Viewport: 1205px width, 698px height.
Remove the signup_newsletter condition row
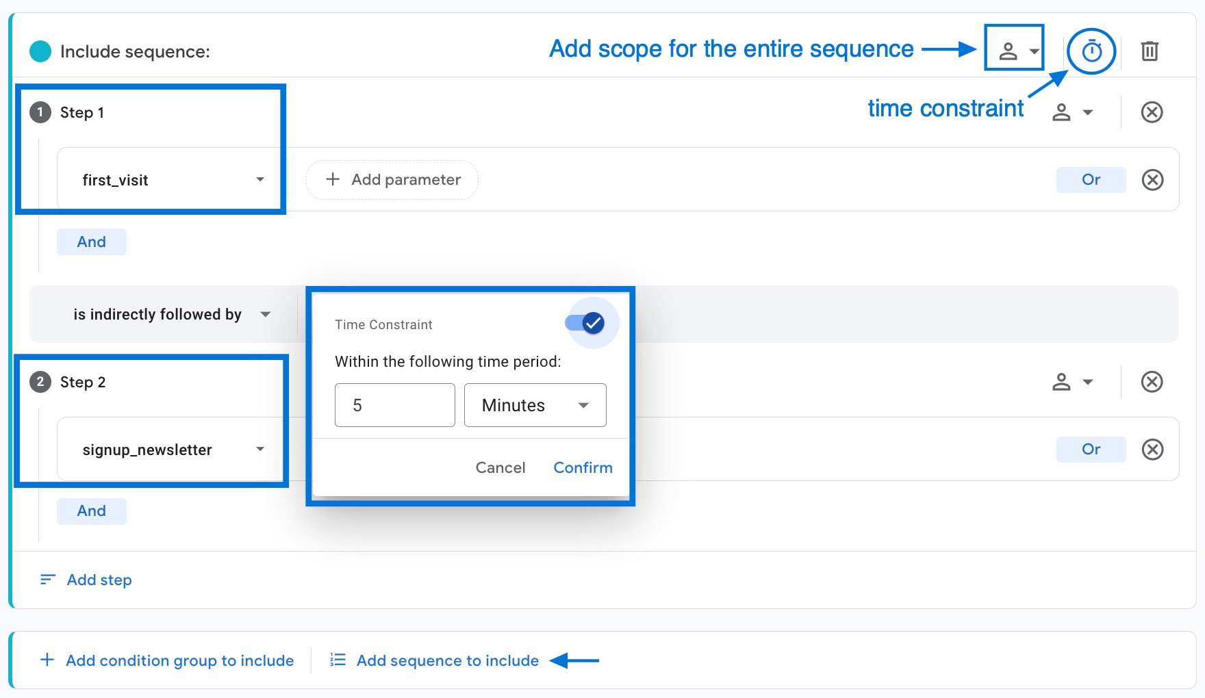click(1152, 450)
